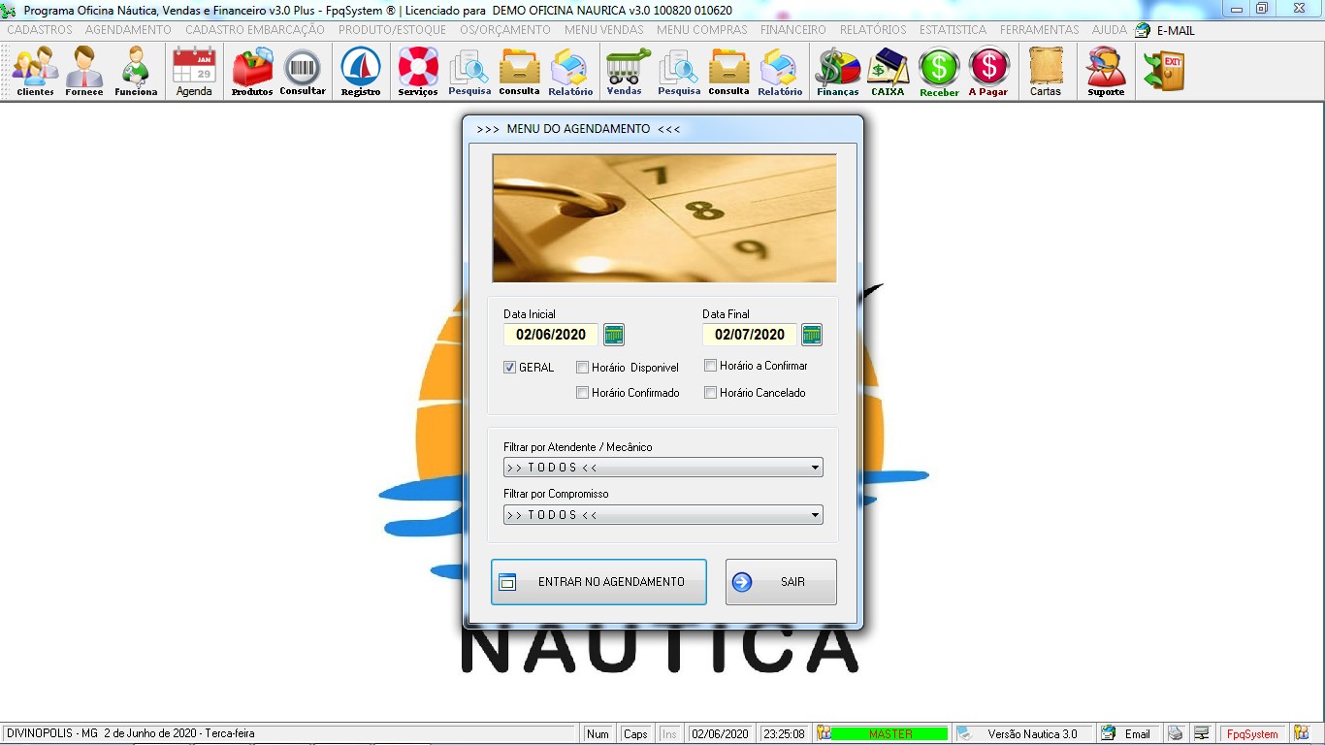Viewport: 1325px width, 745px height.
Task: Uncheck the GERAL checkbox
Action: coord(510,368)
